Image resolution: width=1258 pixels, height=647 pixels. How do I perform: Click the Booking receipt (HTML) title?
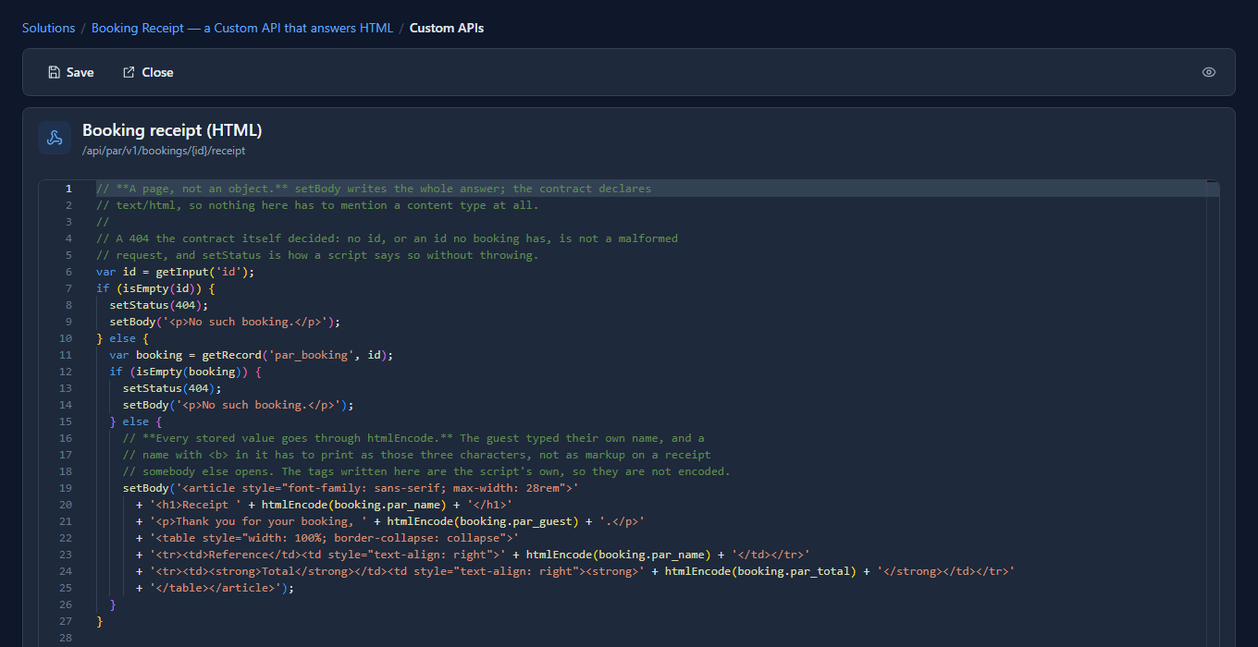point(172,130)
